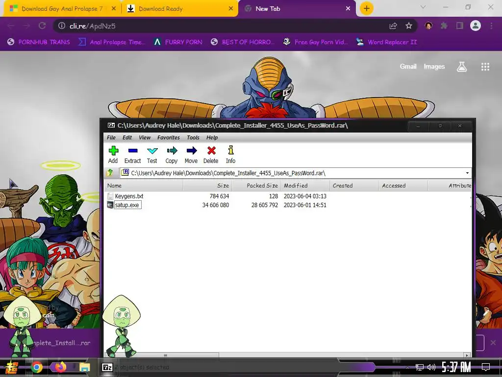Close the Chrome downloads bar

(493, 343)
